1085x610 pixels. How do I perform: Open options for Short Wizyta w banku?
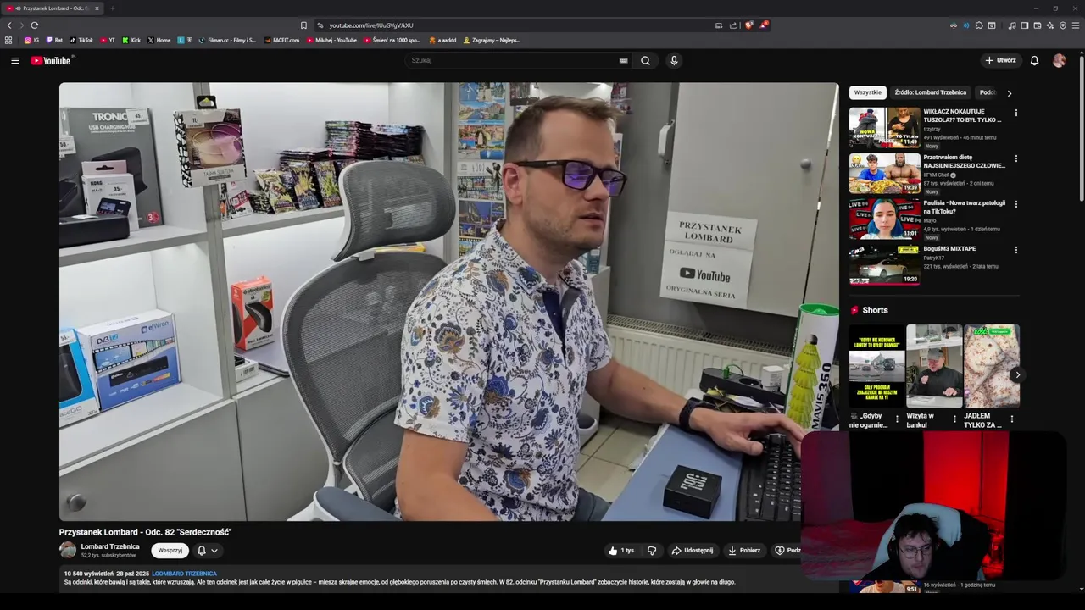click(x=954, y=419)
